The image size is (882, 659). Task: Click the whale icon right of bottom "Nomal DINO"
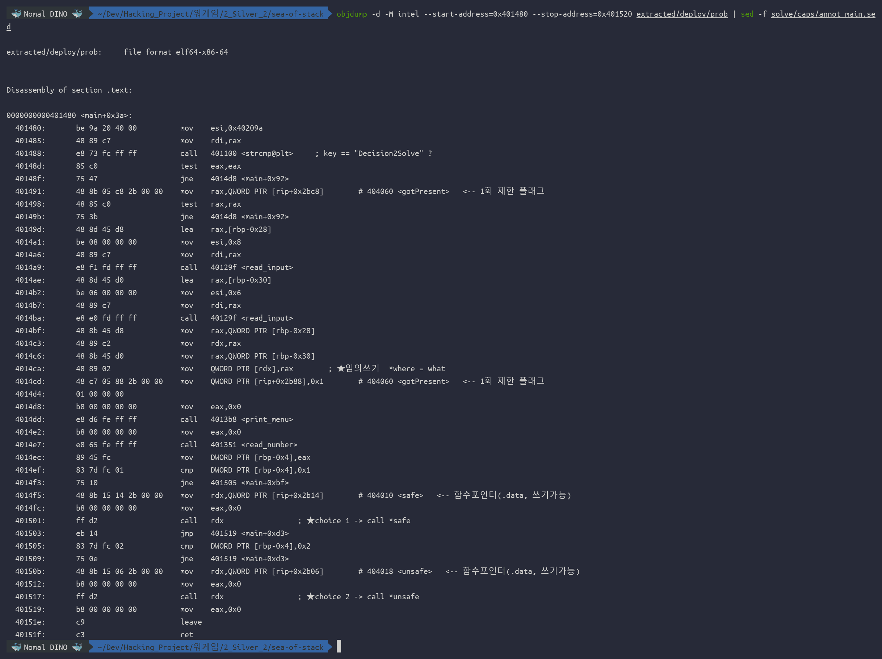[x=77, y=647]
